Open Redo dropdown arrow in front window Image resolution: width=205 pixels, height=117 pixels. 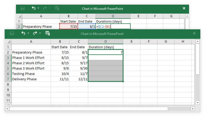pyautogui.click(x=40, y=34)
